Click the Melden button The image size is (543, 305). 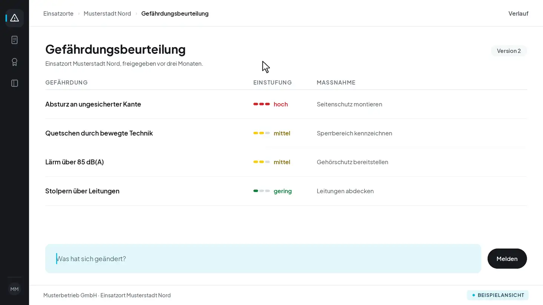point(507,259)
